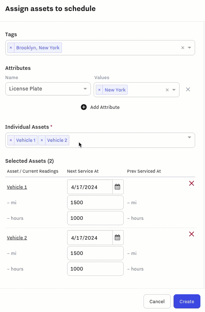Open the Vehicle 1 asset link
This screenshot has width=205, height=312.
[17, 187]
